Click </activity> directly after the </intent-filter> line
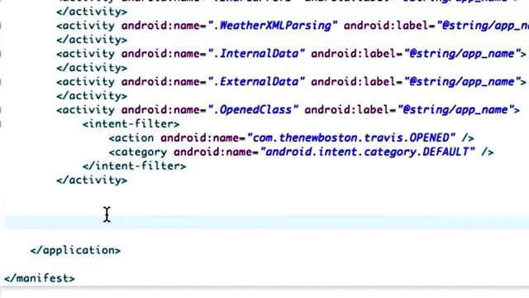The height and width of the screenshot is (298, 529). 92,180
